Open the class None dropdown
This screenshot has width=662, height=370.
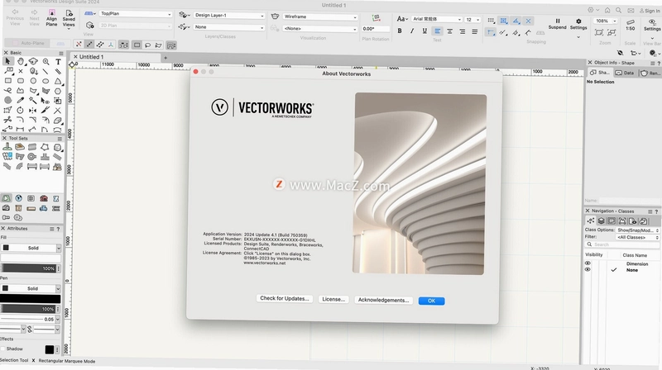229,27
